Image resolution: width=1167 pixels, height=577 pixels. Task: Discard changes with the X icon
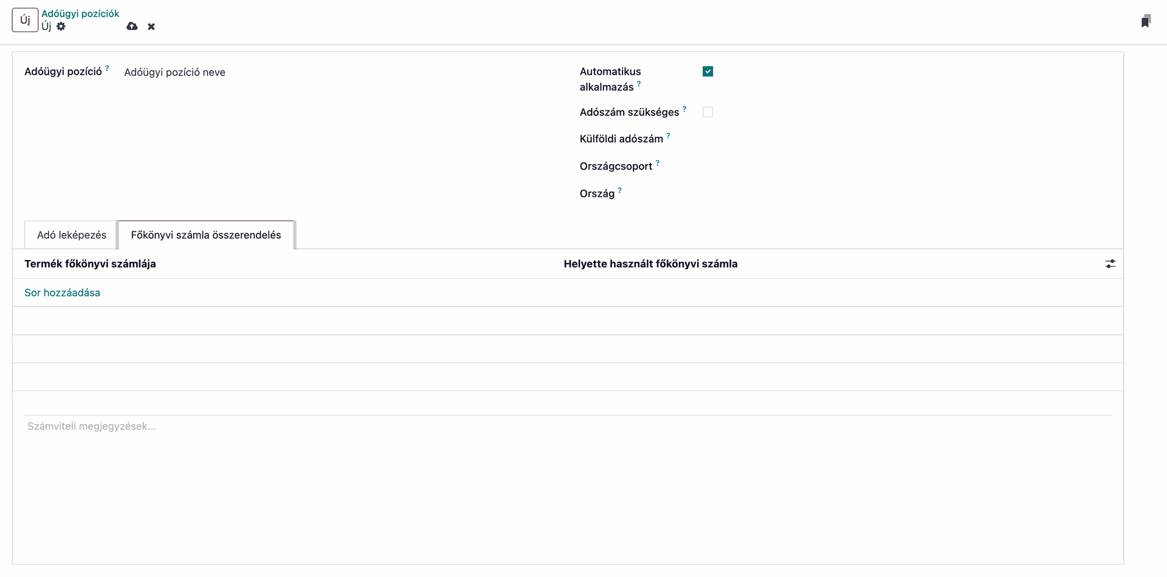(x=151, y=27)
